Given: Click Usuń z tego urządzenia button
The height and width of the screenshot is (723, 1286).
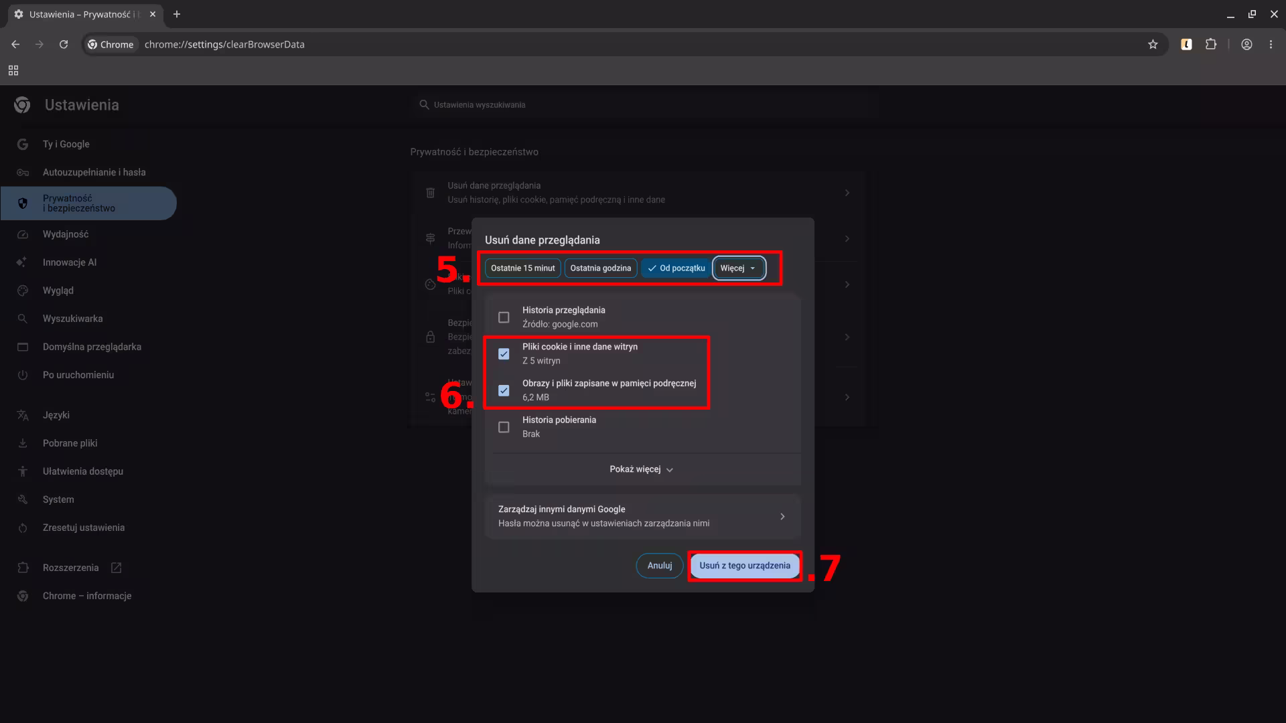Looking at the screenshot, I should 745,566.
